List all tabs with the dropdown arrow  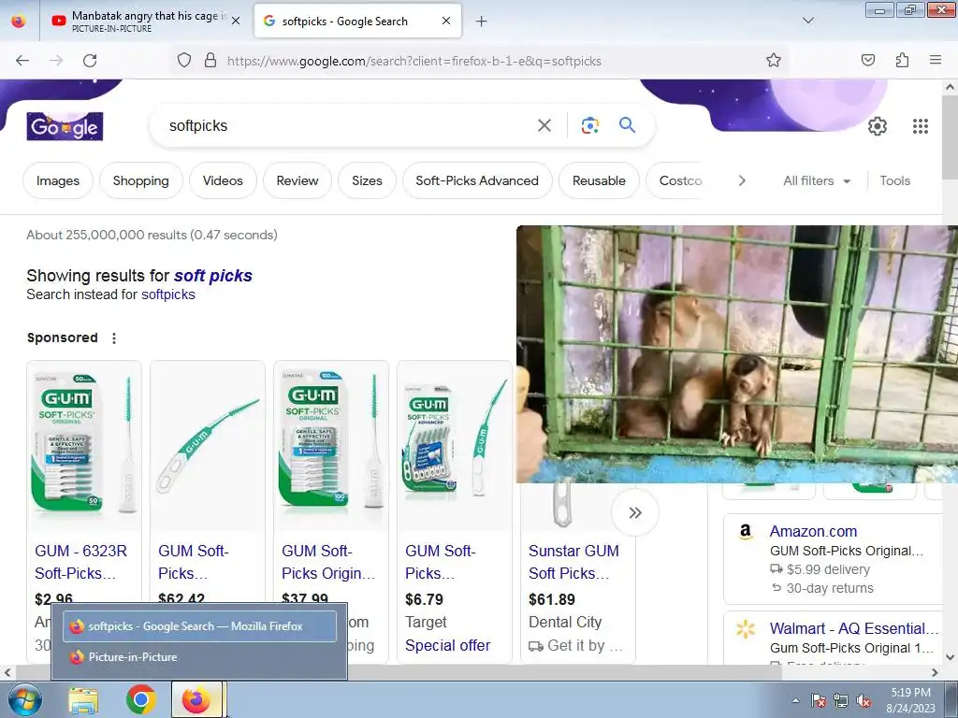click(807, 21)
